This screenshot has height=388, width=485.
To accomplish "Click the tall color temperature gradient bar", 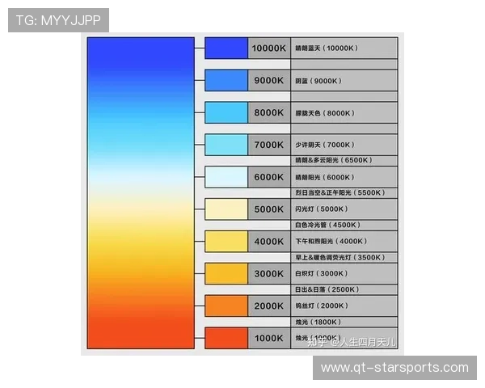I will click(x=141, y=193).
